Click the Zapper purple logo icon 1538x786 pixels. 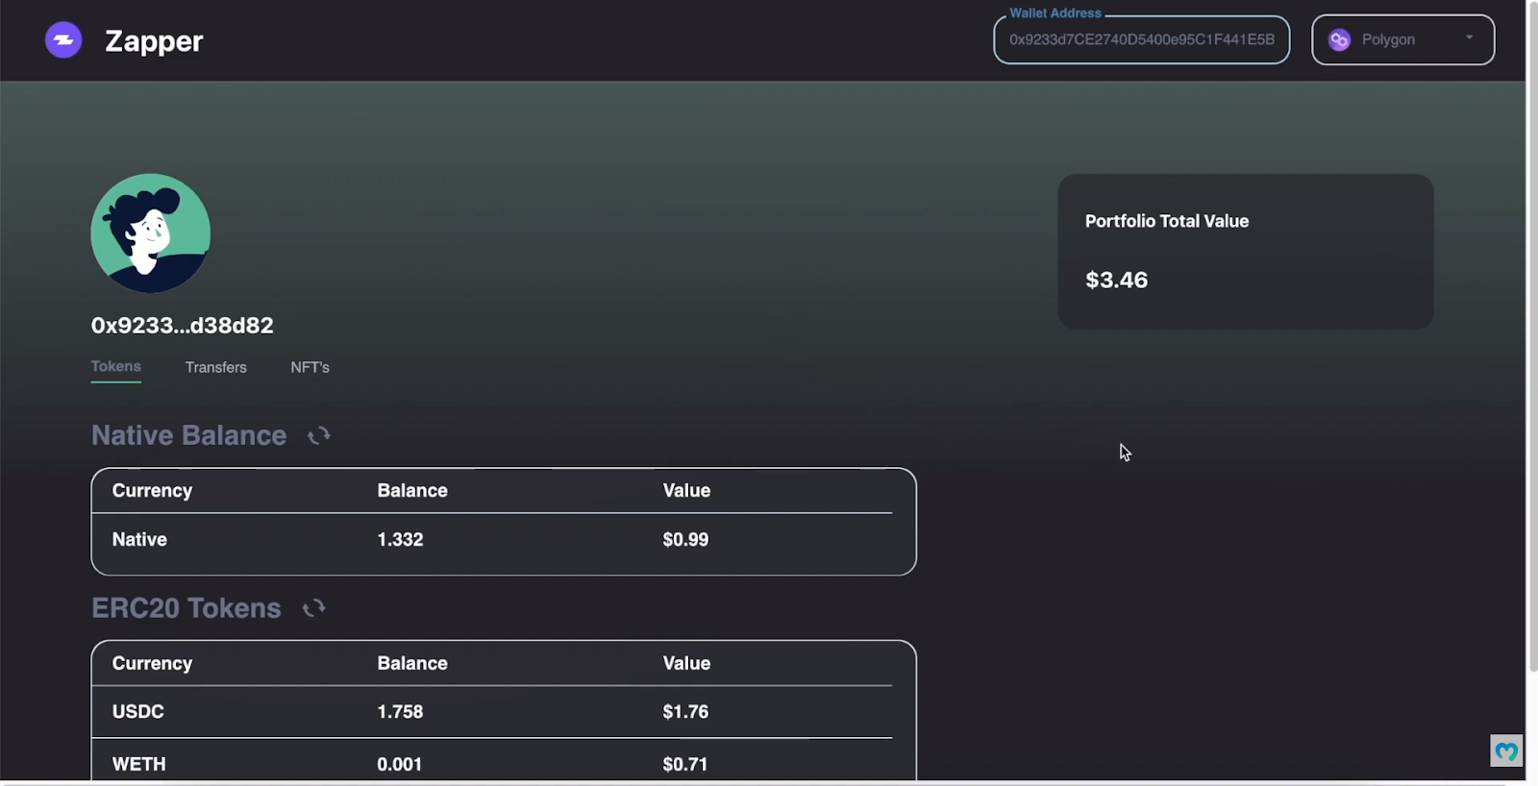click(63, 40)
